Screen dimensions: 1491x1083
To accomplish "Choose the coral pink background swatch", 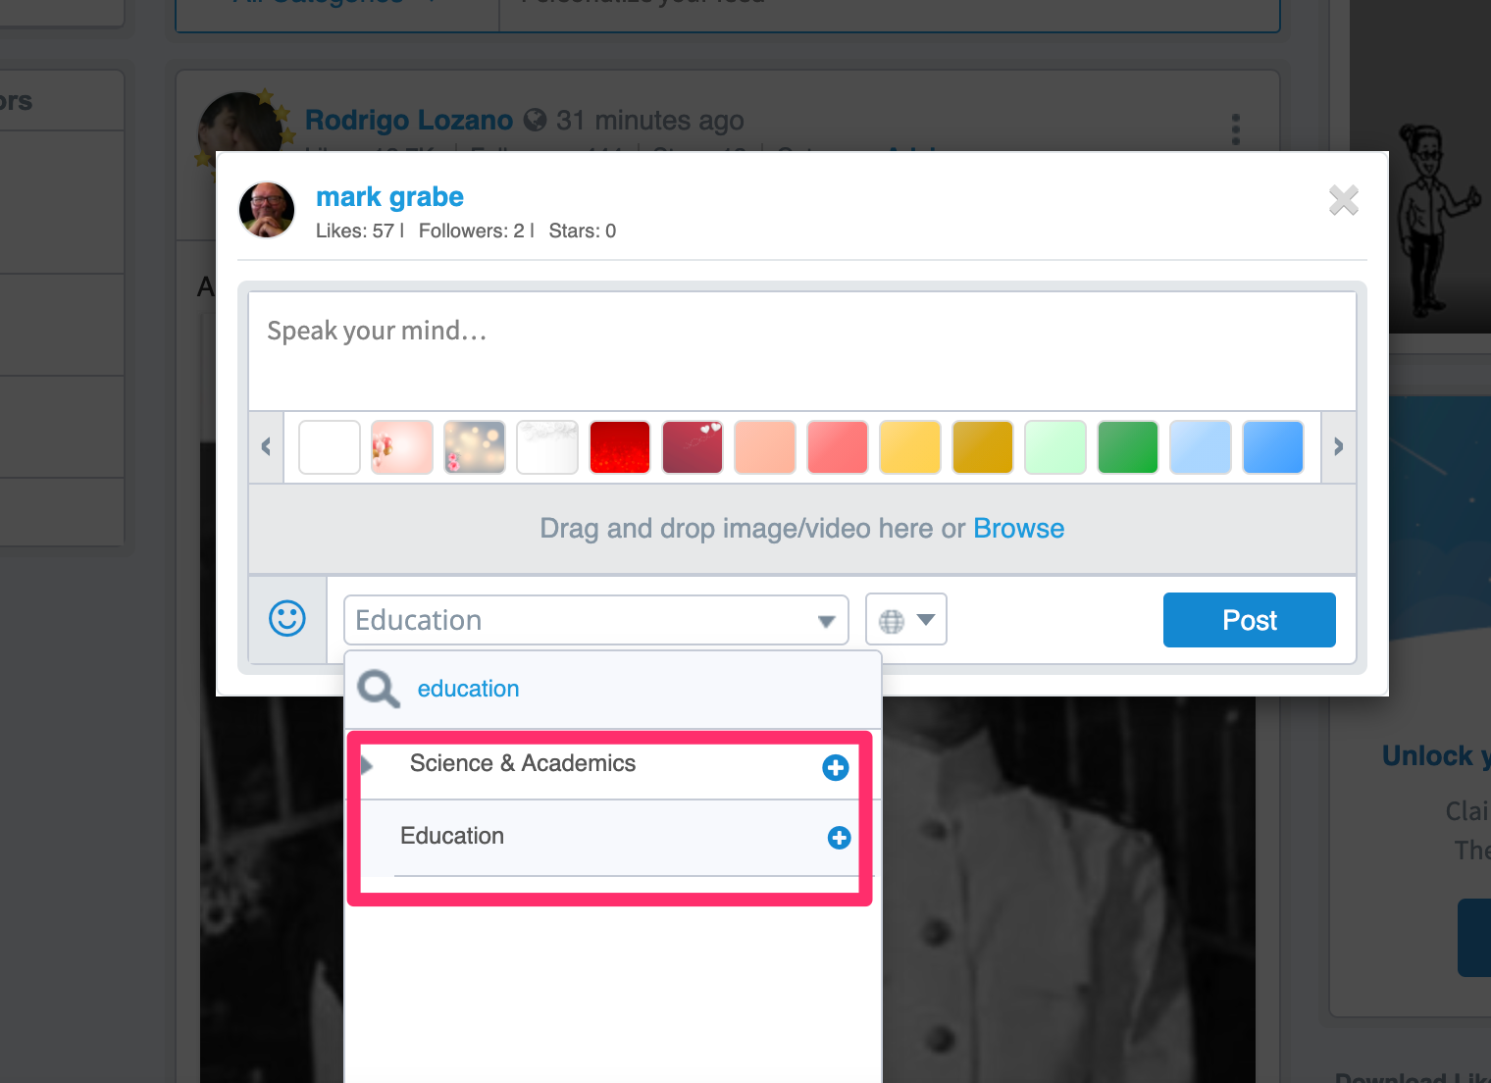I will 838,447.
